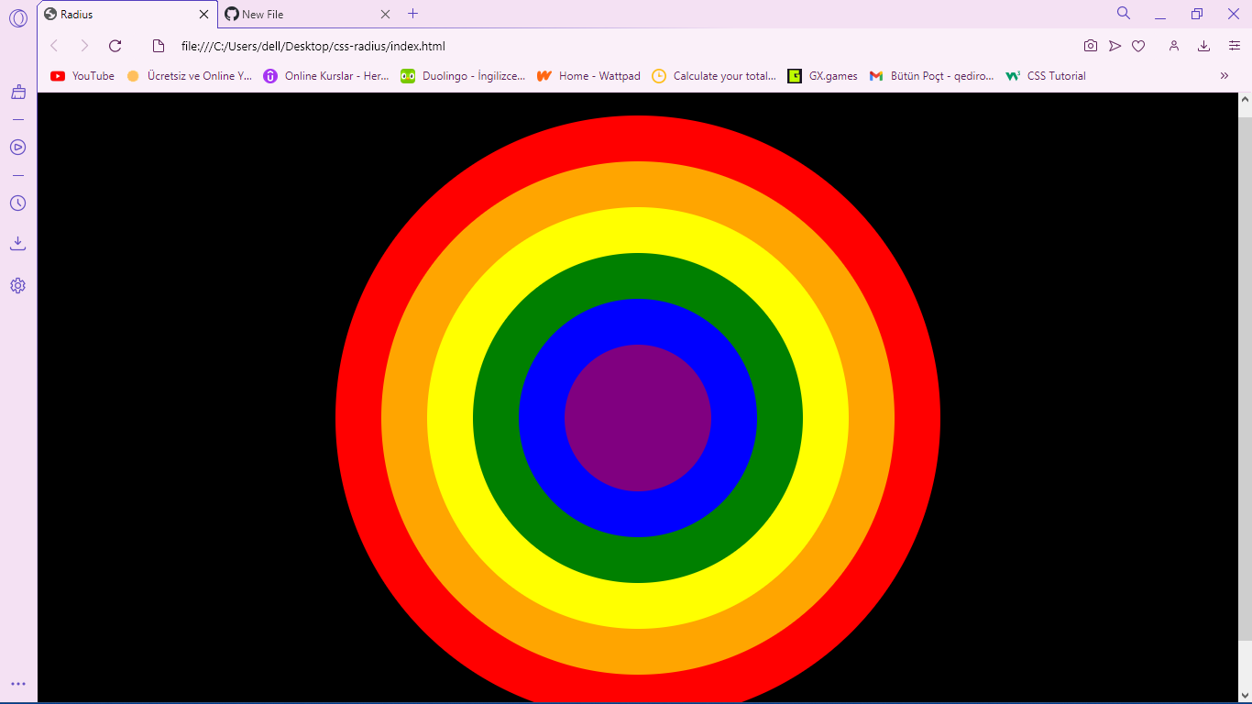
Task: Click the send arrow icon in the address bar
Action: click(1115, 46)
